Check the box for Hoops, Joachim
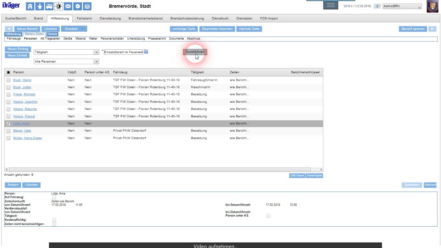The width and height of the screenshot is (441, 248). [x=9, y=102]
